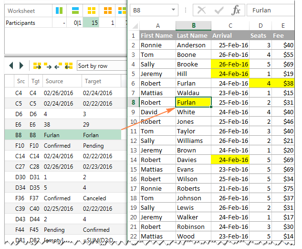Click the copy all cells to target icon

[x=37, y=66]
